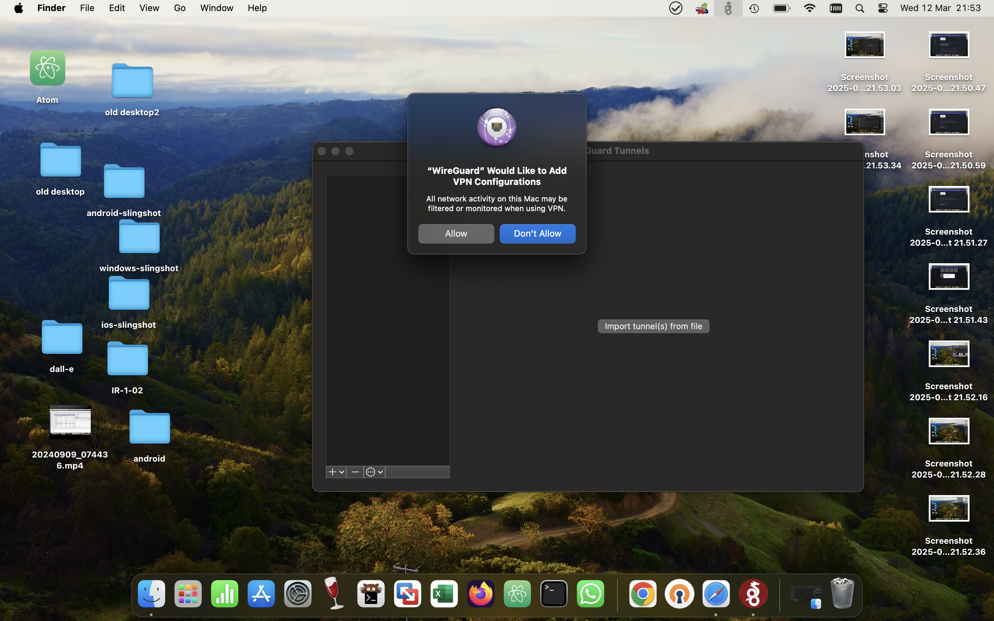Open WhatsApp from the Dock
Screen dimensions: 994x621
590,594
